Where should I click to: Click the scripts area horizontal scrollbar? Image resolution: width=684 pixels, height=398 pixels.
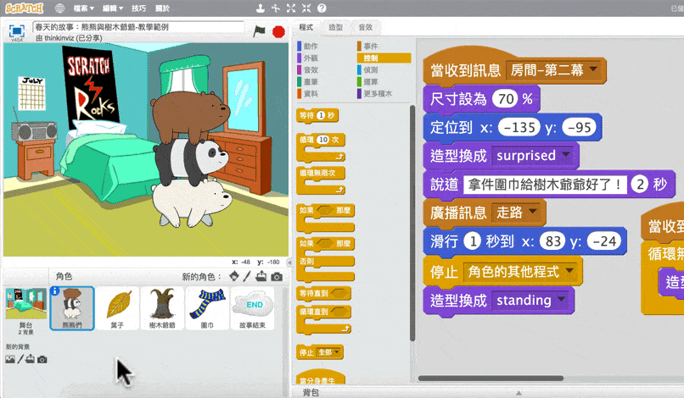491,379
